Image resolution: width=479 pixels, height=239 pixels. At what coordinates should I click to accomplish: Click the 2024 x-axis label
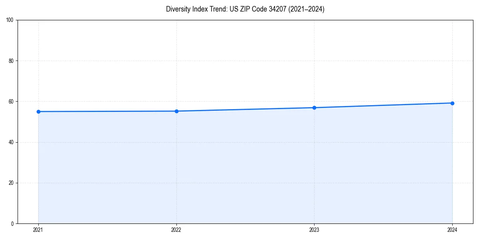click(x=452, y=229)
